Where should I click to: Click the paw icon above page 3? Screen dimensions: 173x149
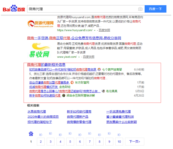pos(51,134)
